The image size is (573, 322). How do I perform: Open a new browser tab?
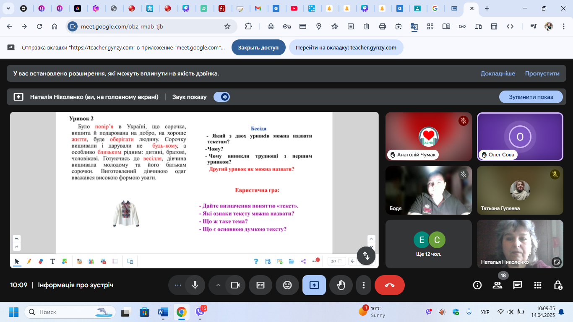[487, 8]
